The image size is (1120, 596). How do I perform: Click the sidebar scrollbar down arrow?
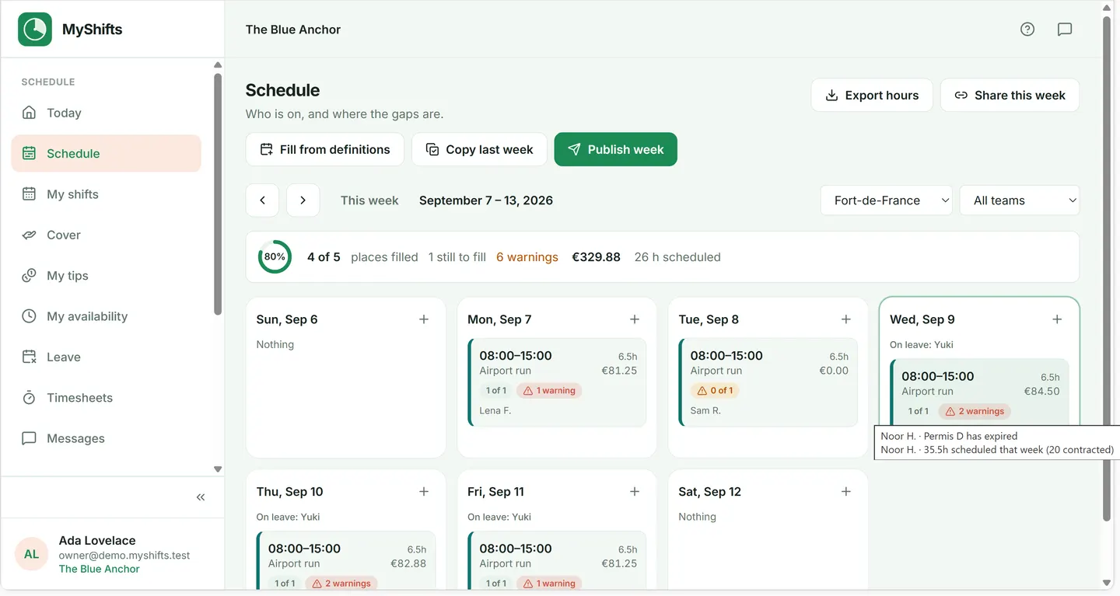coord(218,469)
